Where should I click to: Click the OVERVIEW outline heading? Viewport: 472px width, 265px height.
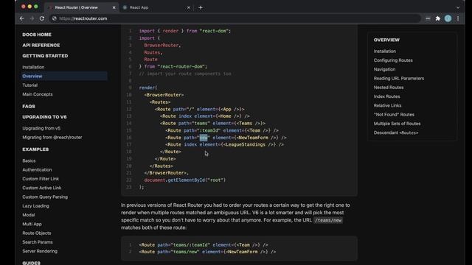point(386,40)
